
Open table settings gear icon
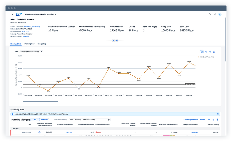click(x=213, y=120)
